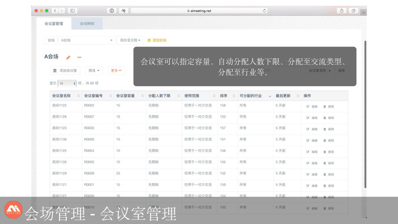Screen dimensions: 398x224
Task: Expand the 同步至日程 dropdown
Action: (x=130, y=40)
